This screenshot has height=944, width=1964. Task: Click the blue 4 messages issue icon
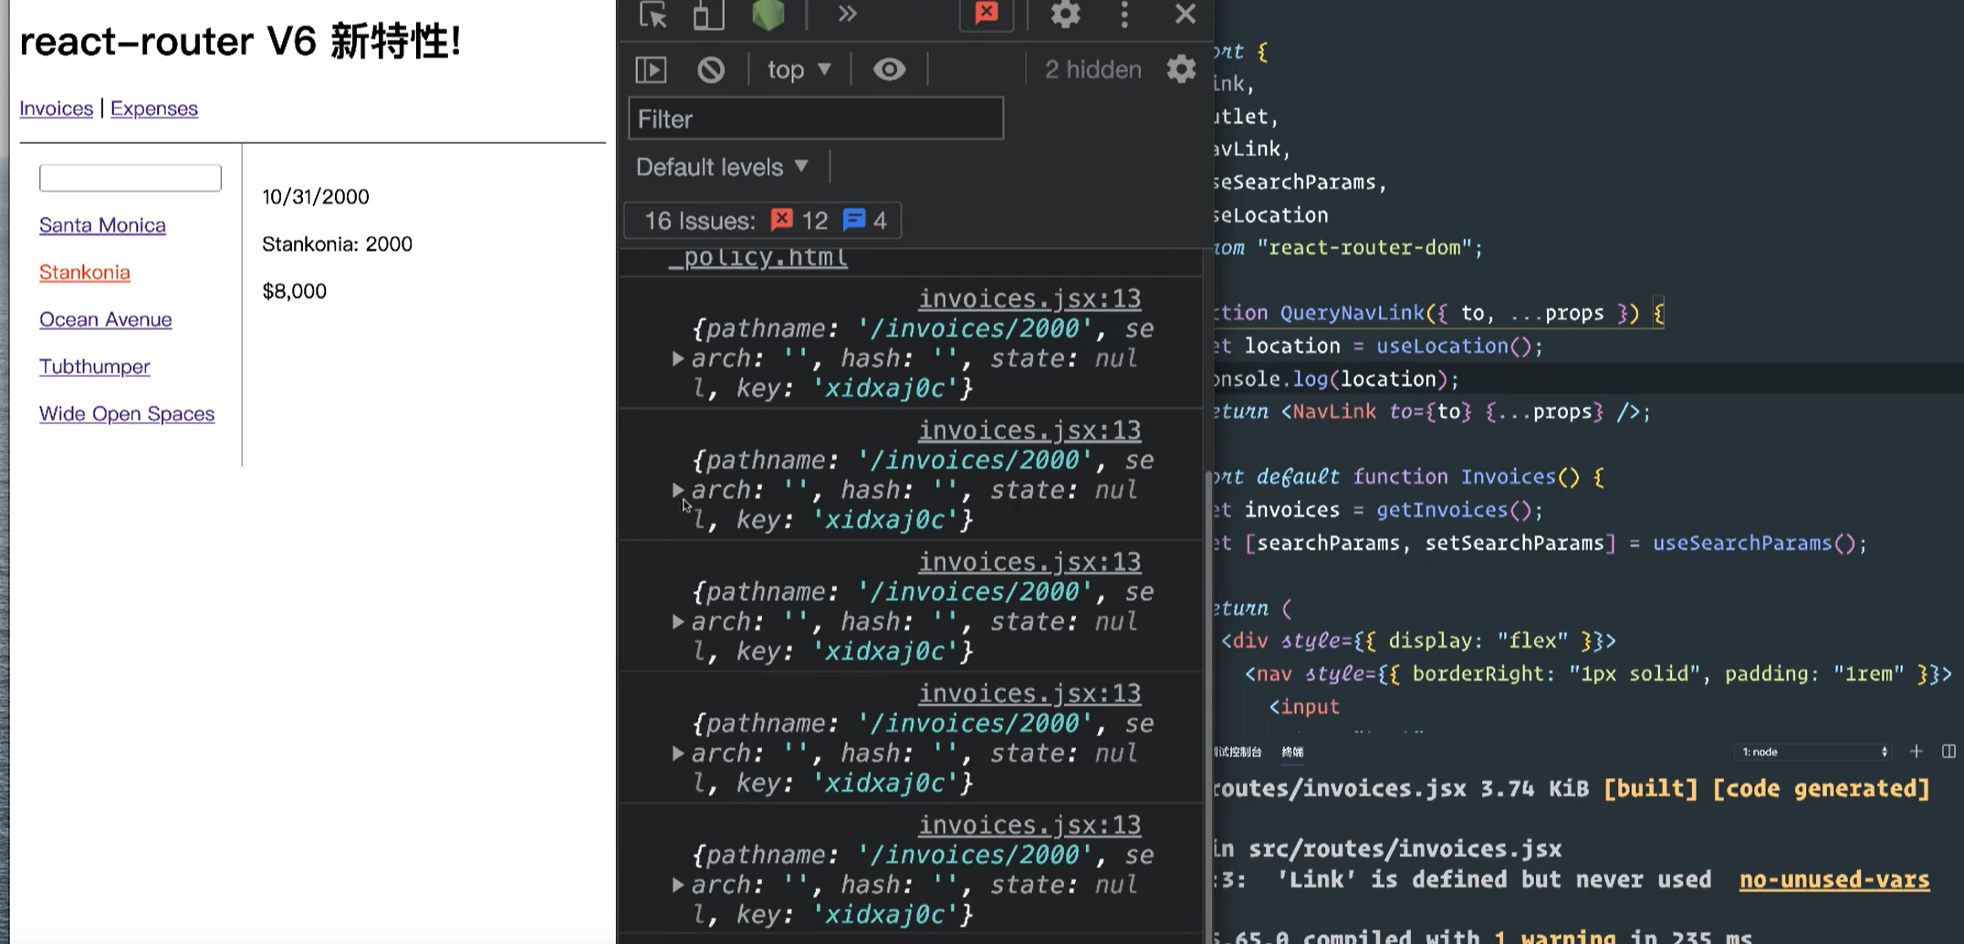(854, 220)
